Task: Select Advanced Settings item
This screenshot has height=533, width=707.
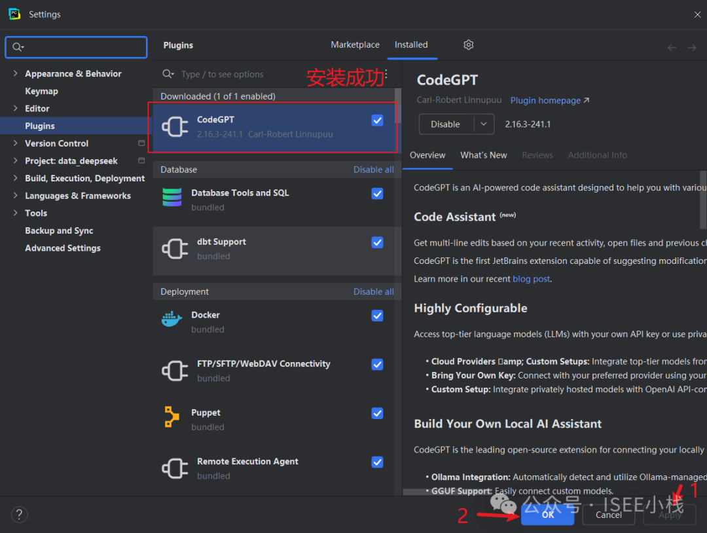Action: tap(63, 248)
